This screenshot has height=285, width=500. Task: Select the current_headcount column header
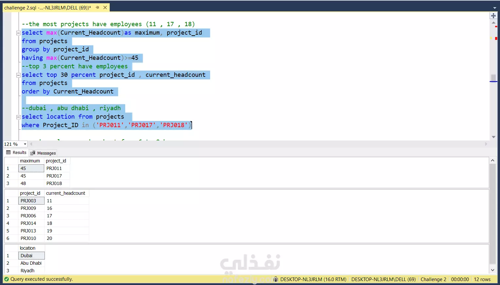point(66,193)
